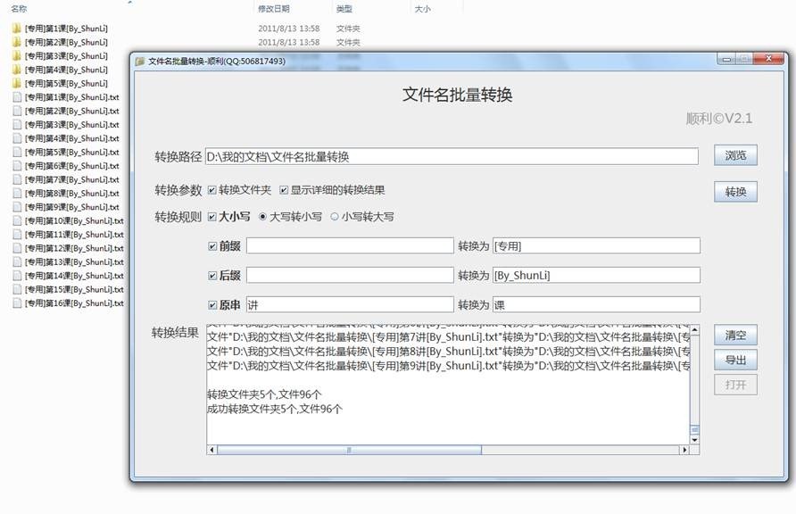Click the result line for 第8讲[By_ShunLi].txt
The height and width of the screenshot is (514, 796).
[448, 351]
